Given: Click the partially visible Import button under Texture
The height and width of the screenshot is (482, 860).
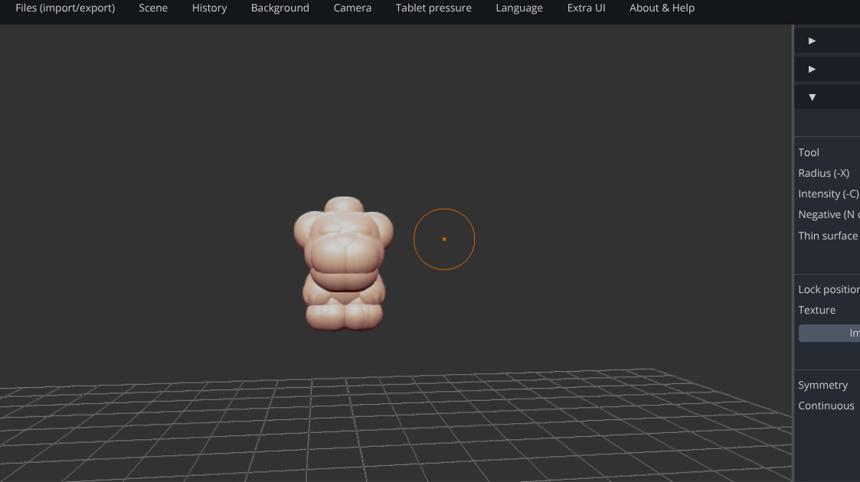Looking at the screenshot, I should tap(829, 333).
